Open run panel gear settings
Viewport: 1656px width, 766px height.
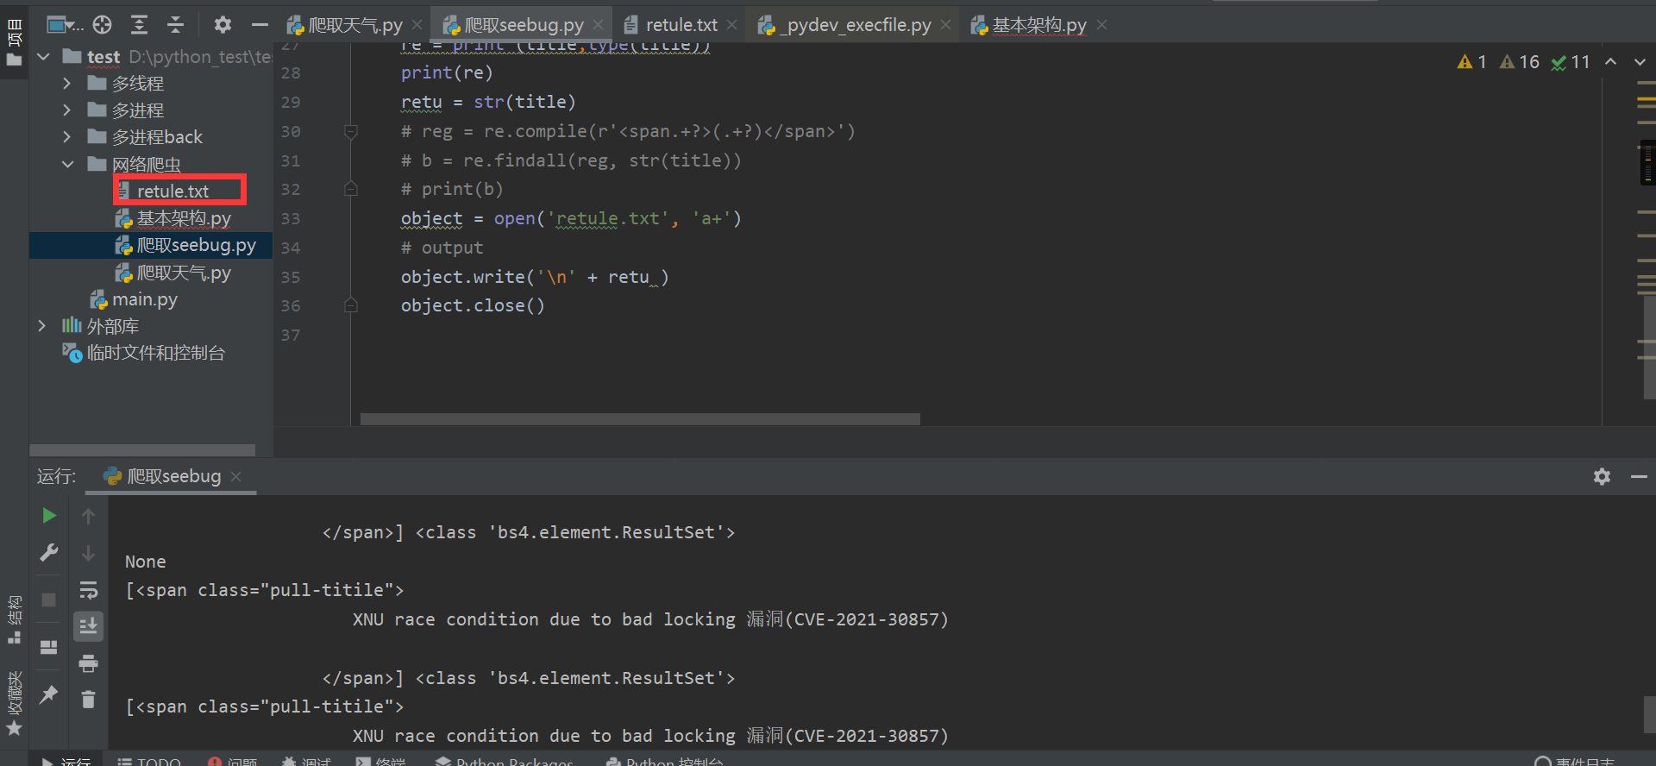(x=1602, y=476)
